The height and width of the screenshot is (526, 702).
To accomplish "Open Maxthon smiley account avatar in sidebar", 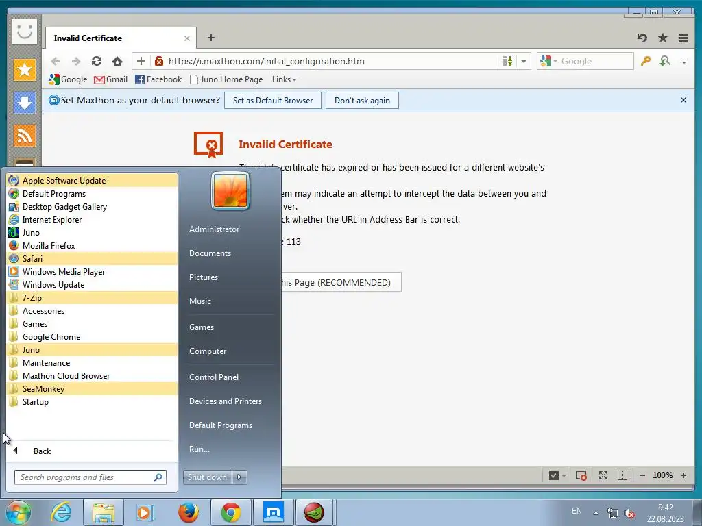I will click(24, 32).
